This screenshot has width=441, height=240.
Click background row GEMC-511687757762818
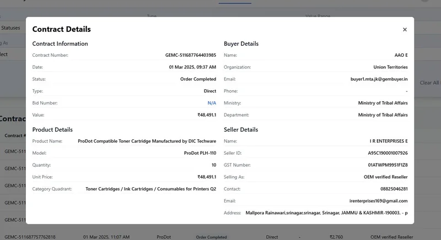pos(30,237)
